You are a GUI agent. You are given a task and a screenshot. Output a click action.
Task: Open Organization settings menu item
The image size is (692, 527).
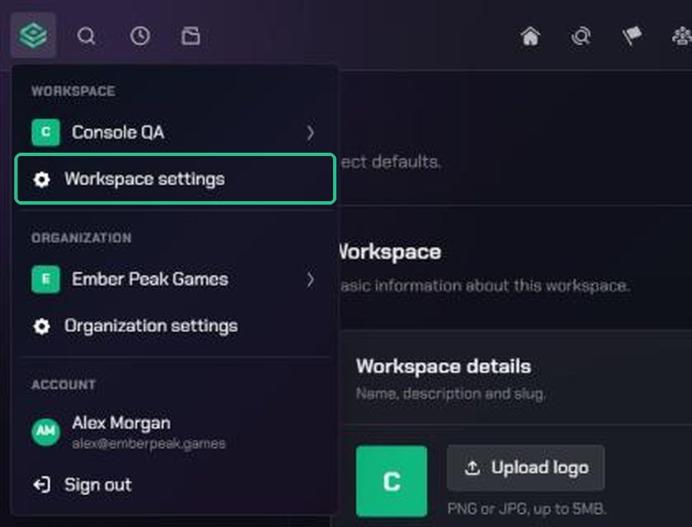[x=175, y=326]
